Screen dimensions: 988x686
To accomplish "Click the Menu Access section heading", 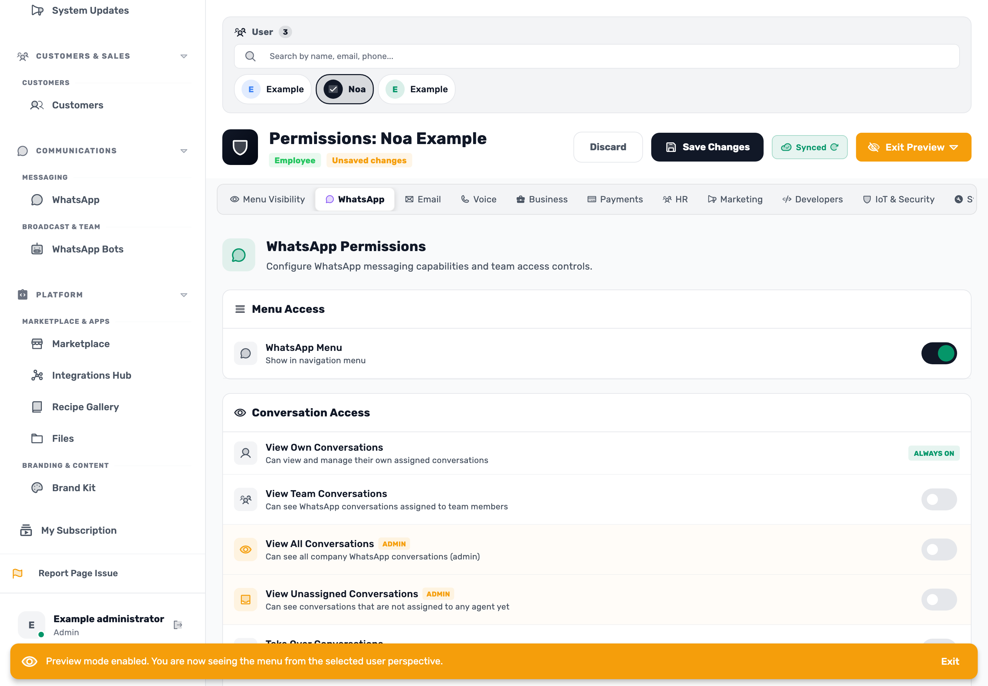I will 288,309.
